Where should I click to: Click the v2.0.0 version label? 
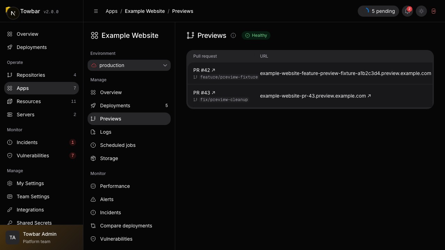click(x=51, y=12)
